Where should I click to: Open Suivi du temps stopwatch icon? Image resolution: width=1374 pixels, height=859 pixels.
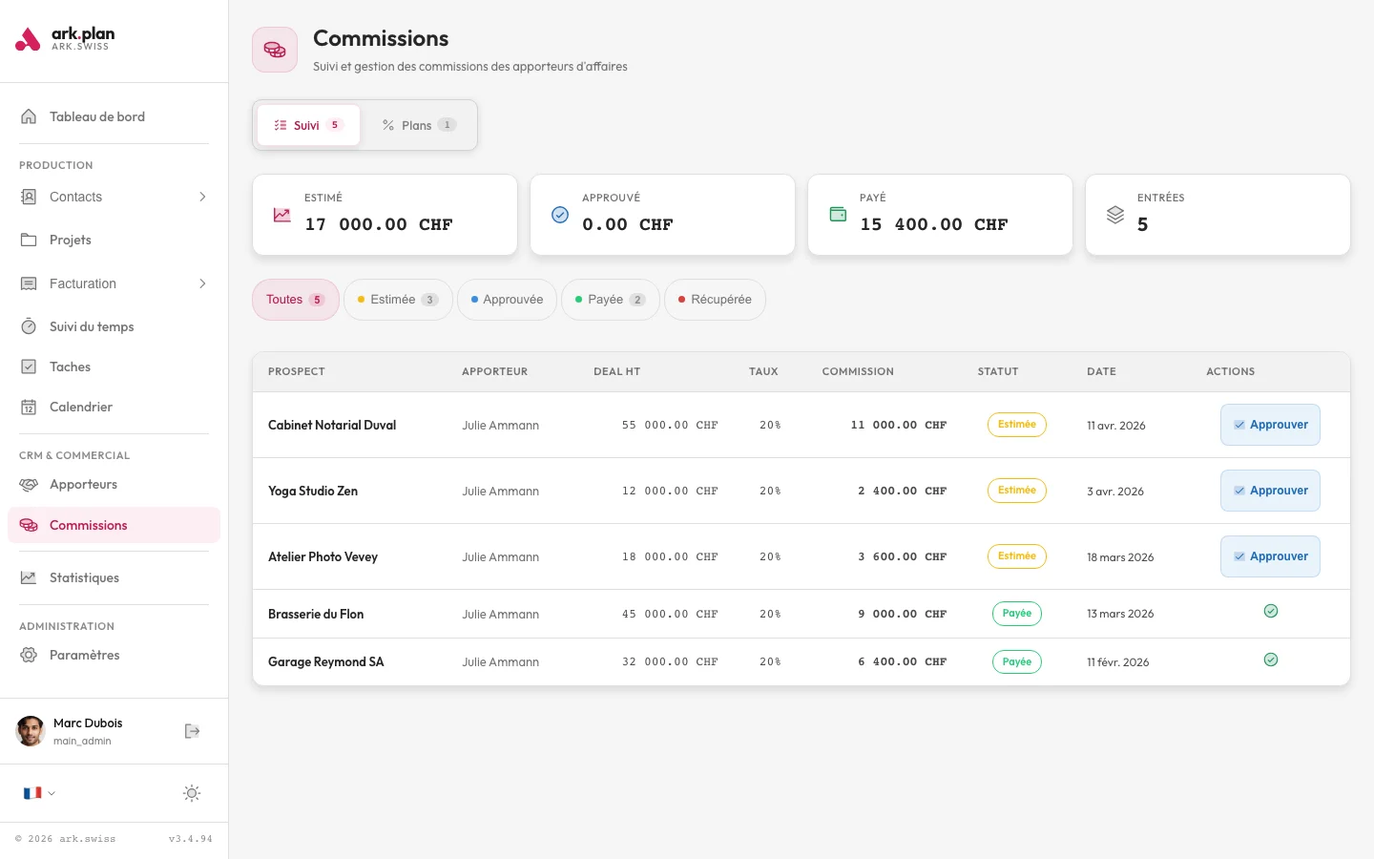(x=29, y=326)
